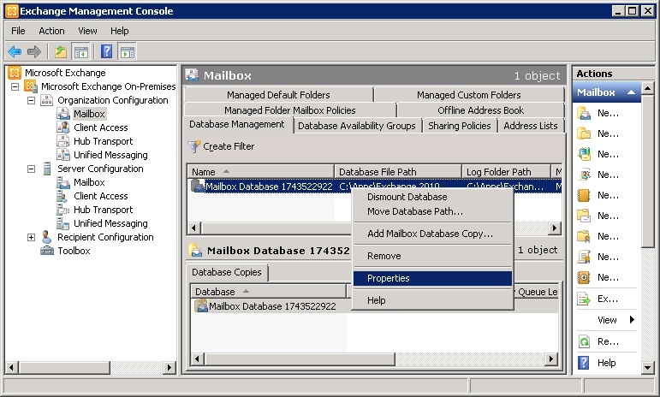Select Mailbox under Organization Configuration
Viewport: 660px width, 397px height.
click(x=89, y=114)
